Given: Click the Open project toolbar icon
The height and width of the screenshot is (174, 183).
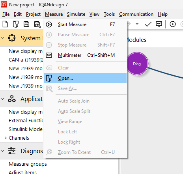Looking at the screenshot, I should coord(16,24).
